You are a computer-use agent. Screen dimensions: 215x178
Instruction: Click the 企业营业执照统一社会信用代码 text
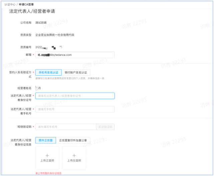pos(55,35)
